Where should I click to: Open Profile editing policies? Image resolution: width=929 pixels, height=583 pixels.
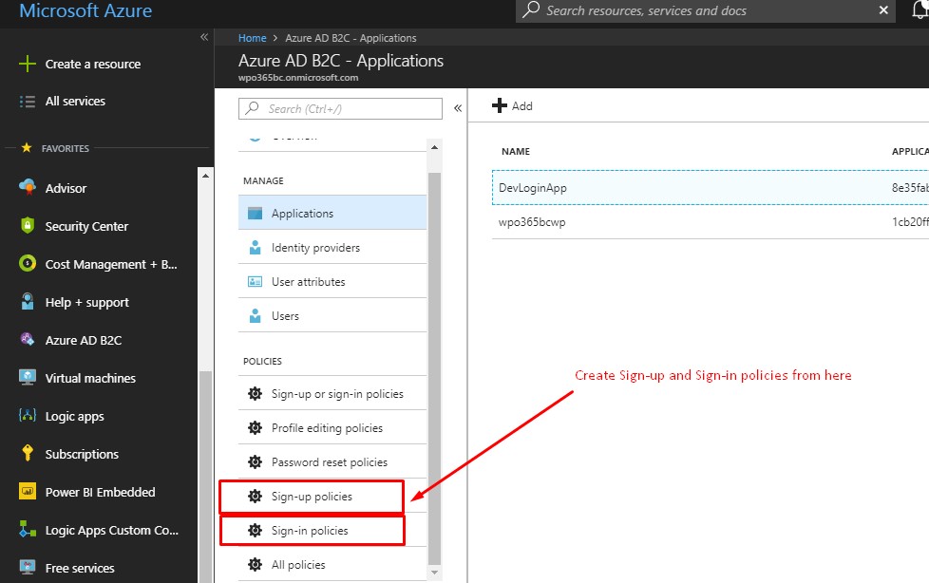click(x=332, y=428)
